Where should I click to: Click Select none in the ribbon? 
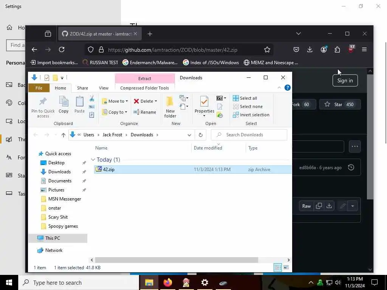tap(248, 106)
